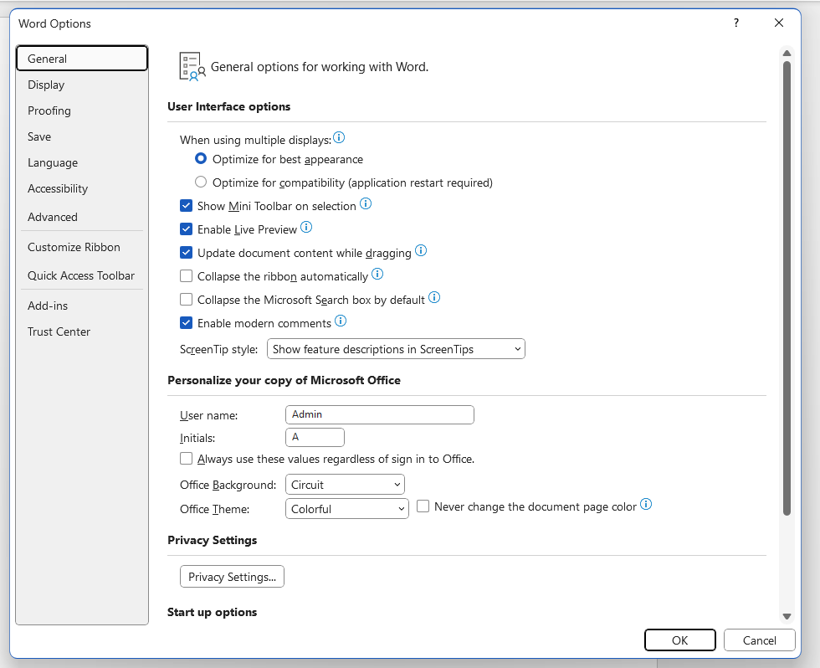Click the vertical scrollbar thumb
The image size is (820, 668).
click(x=787, y=288)
